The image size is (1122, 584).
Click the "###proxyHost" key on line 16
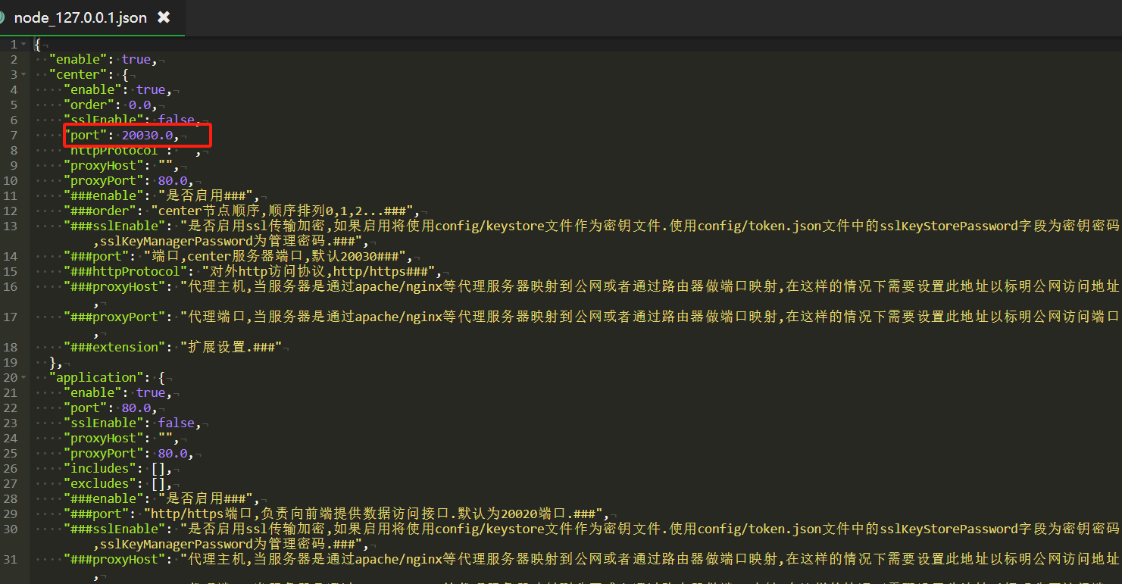click(114, 286)
